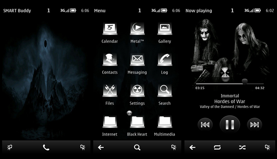Open Contacts from the menu
Screen dimensions: 277x159
[x=110, y=60]
